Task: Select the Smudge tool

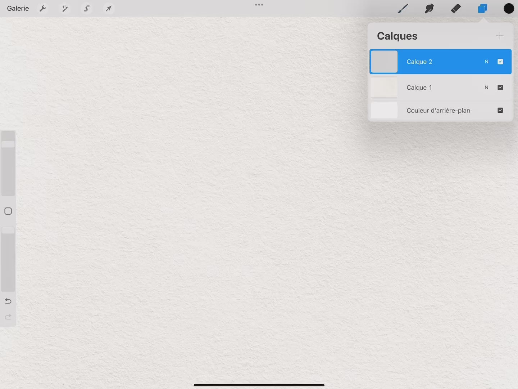Action: click(x=429, y=8)
